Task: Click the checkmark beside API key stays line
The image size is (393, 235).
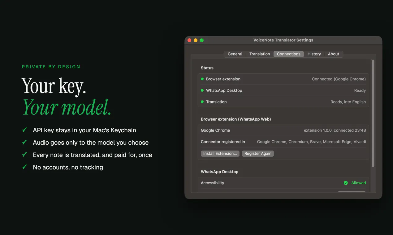Action: pos(24,130)
